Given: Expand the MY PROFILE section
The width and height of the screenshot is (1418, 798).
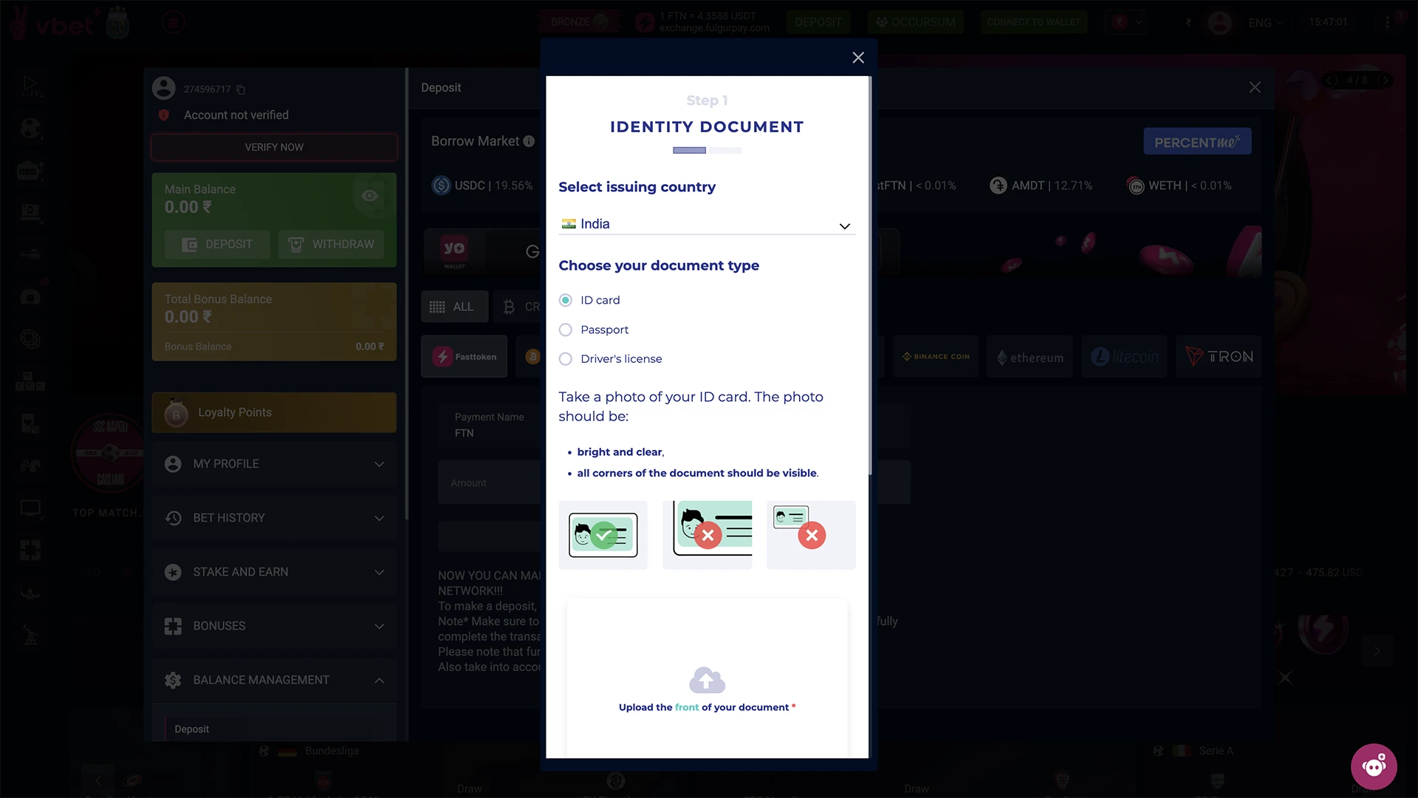Looking at the screenshot, I should tap(274, 464).
